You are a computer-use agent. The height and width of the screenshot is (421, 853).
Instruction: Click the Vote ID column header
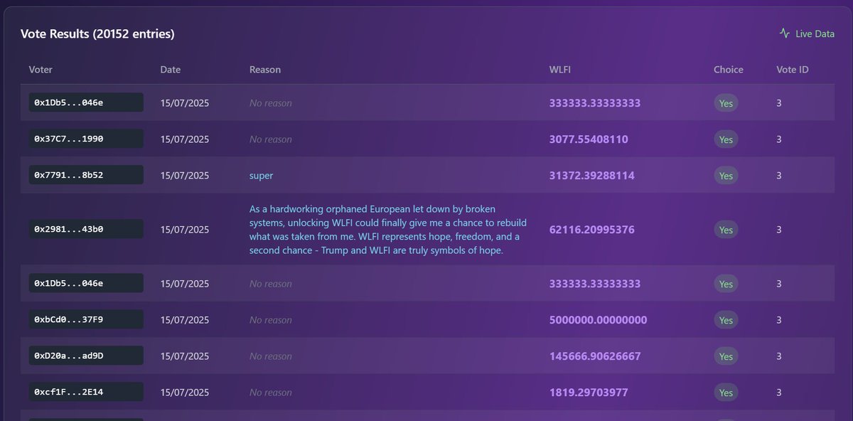pos(793,70)
